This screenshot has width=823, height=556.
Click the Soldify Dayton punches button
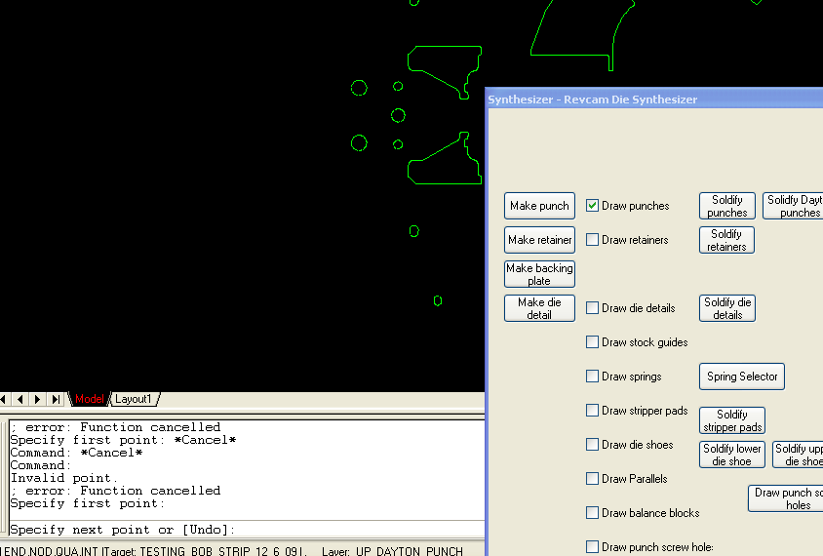[794, 206]
